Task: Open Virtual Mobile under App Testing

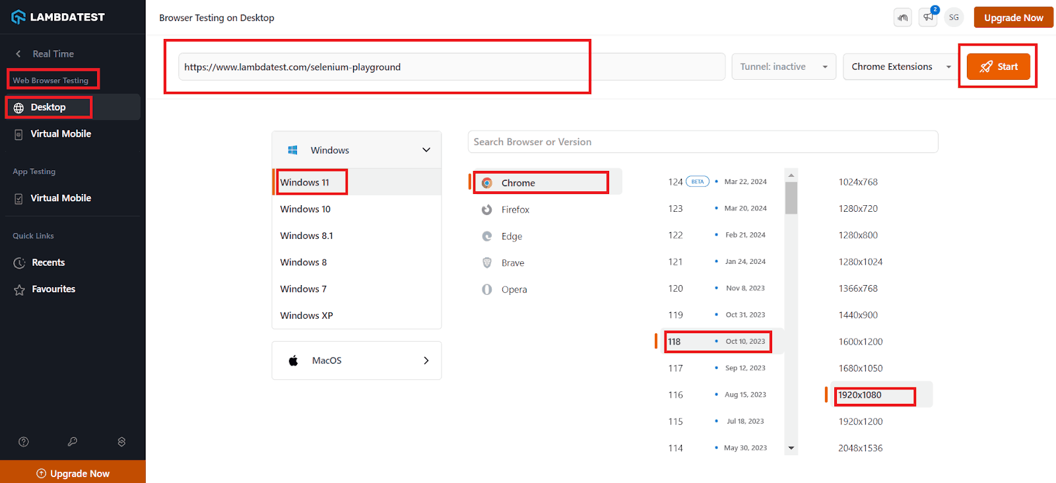Action: click(61, 198)
